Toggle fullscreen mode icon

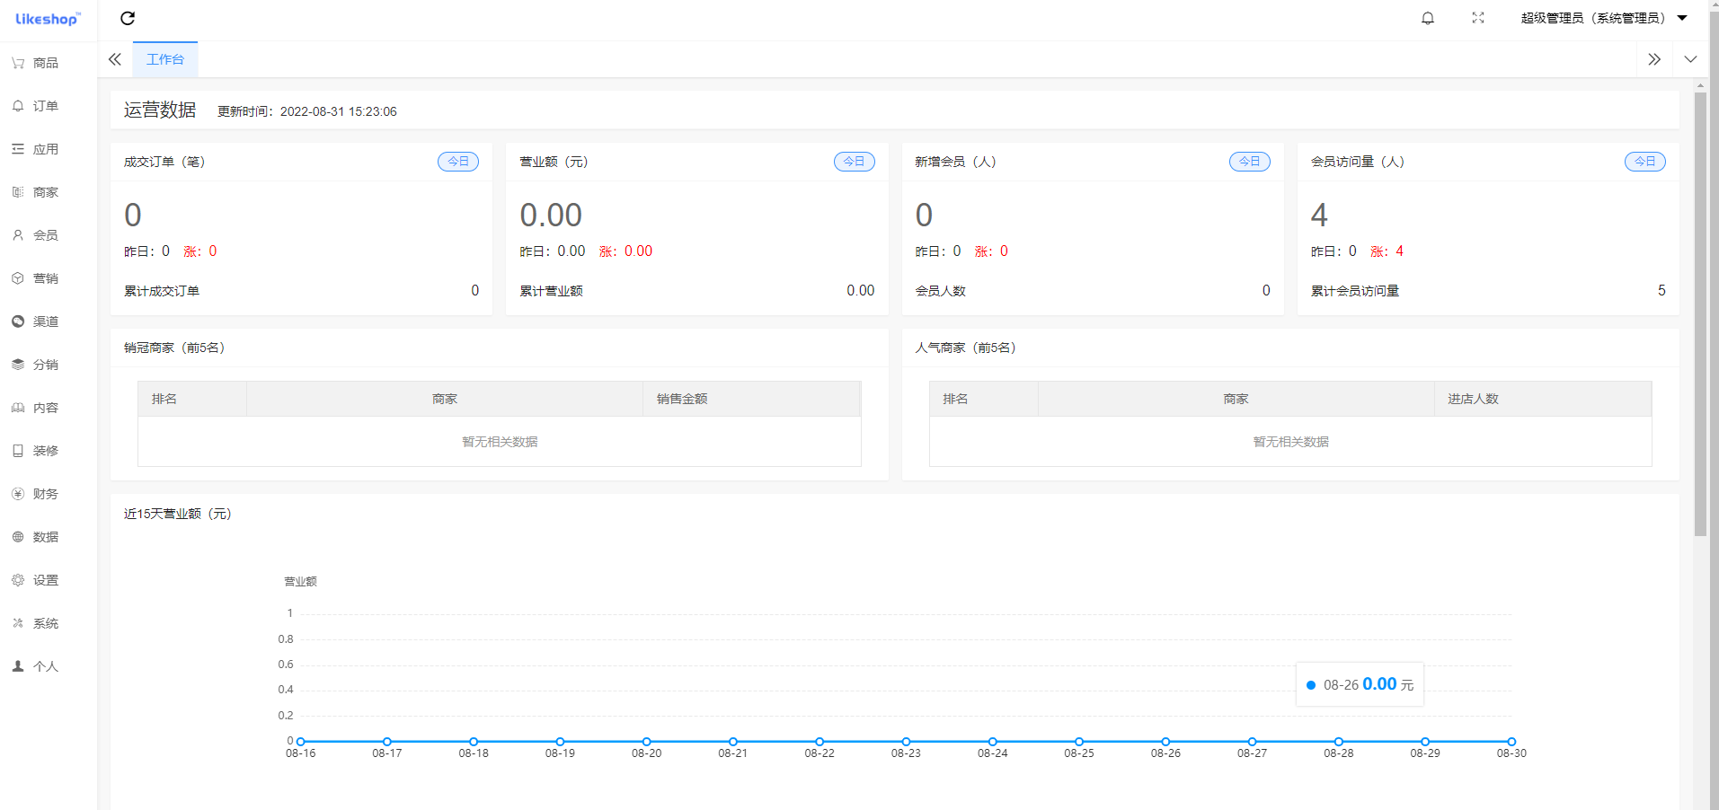click(1478, 18)
